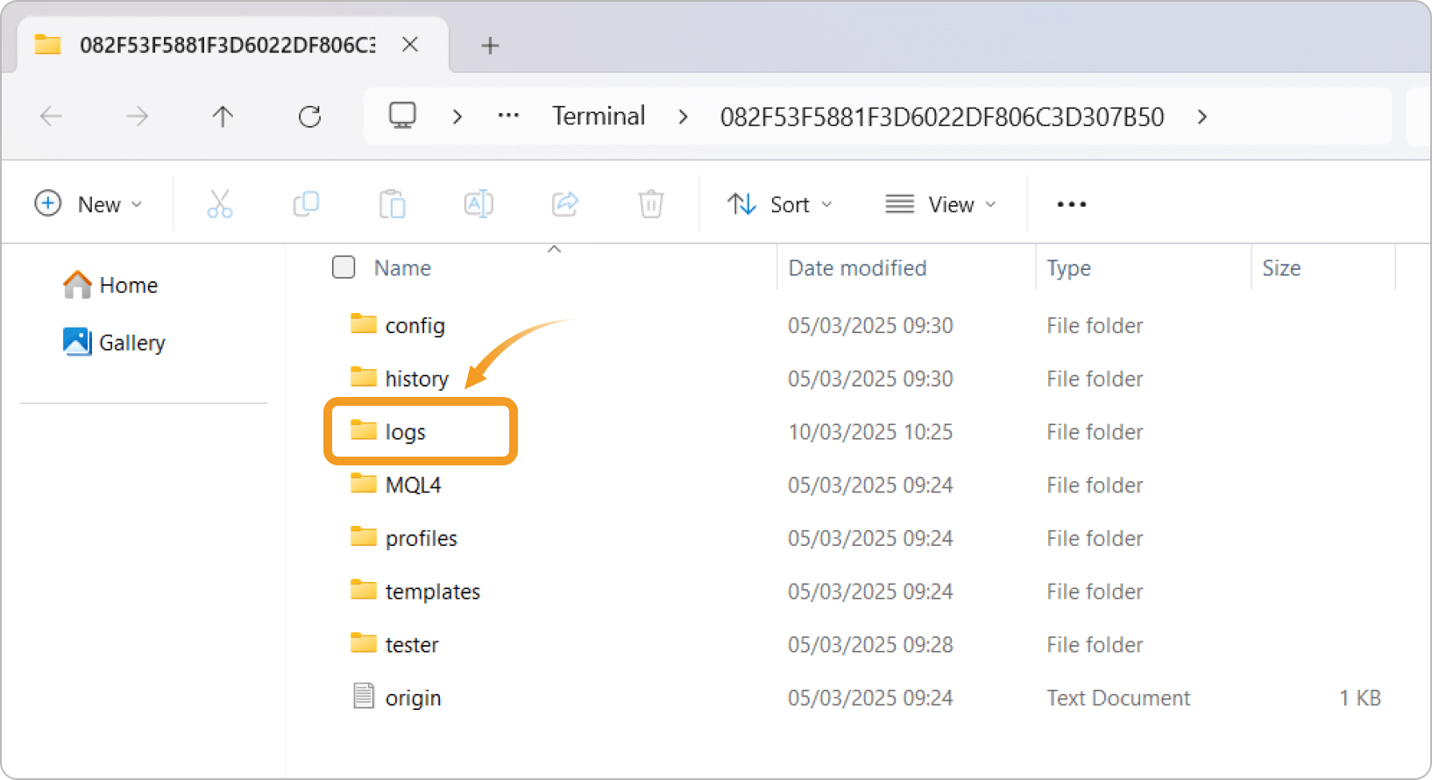Viewport: 1432px width, 780px height.
Task: Click the MQL4 folder icon
Action: tap(363, 484)
